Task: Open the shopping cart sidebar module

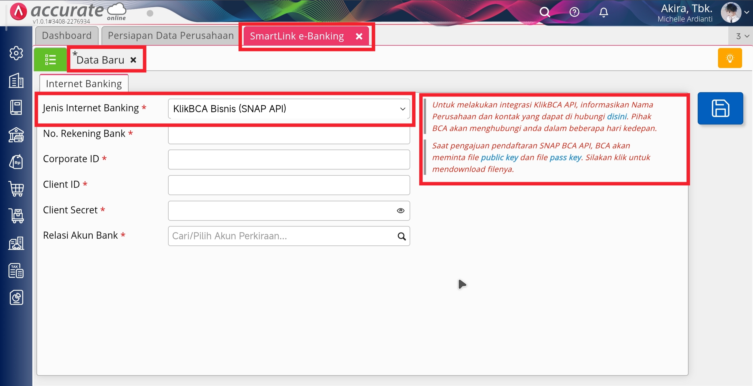Action: pos(16,188)
